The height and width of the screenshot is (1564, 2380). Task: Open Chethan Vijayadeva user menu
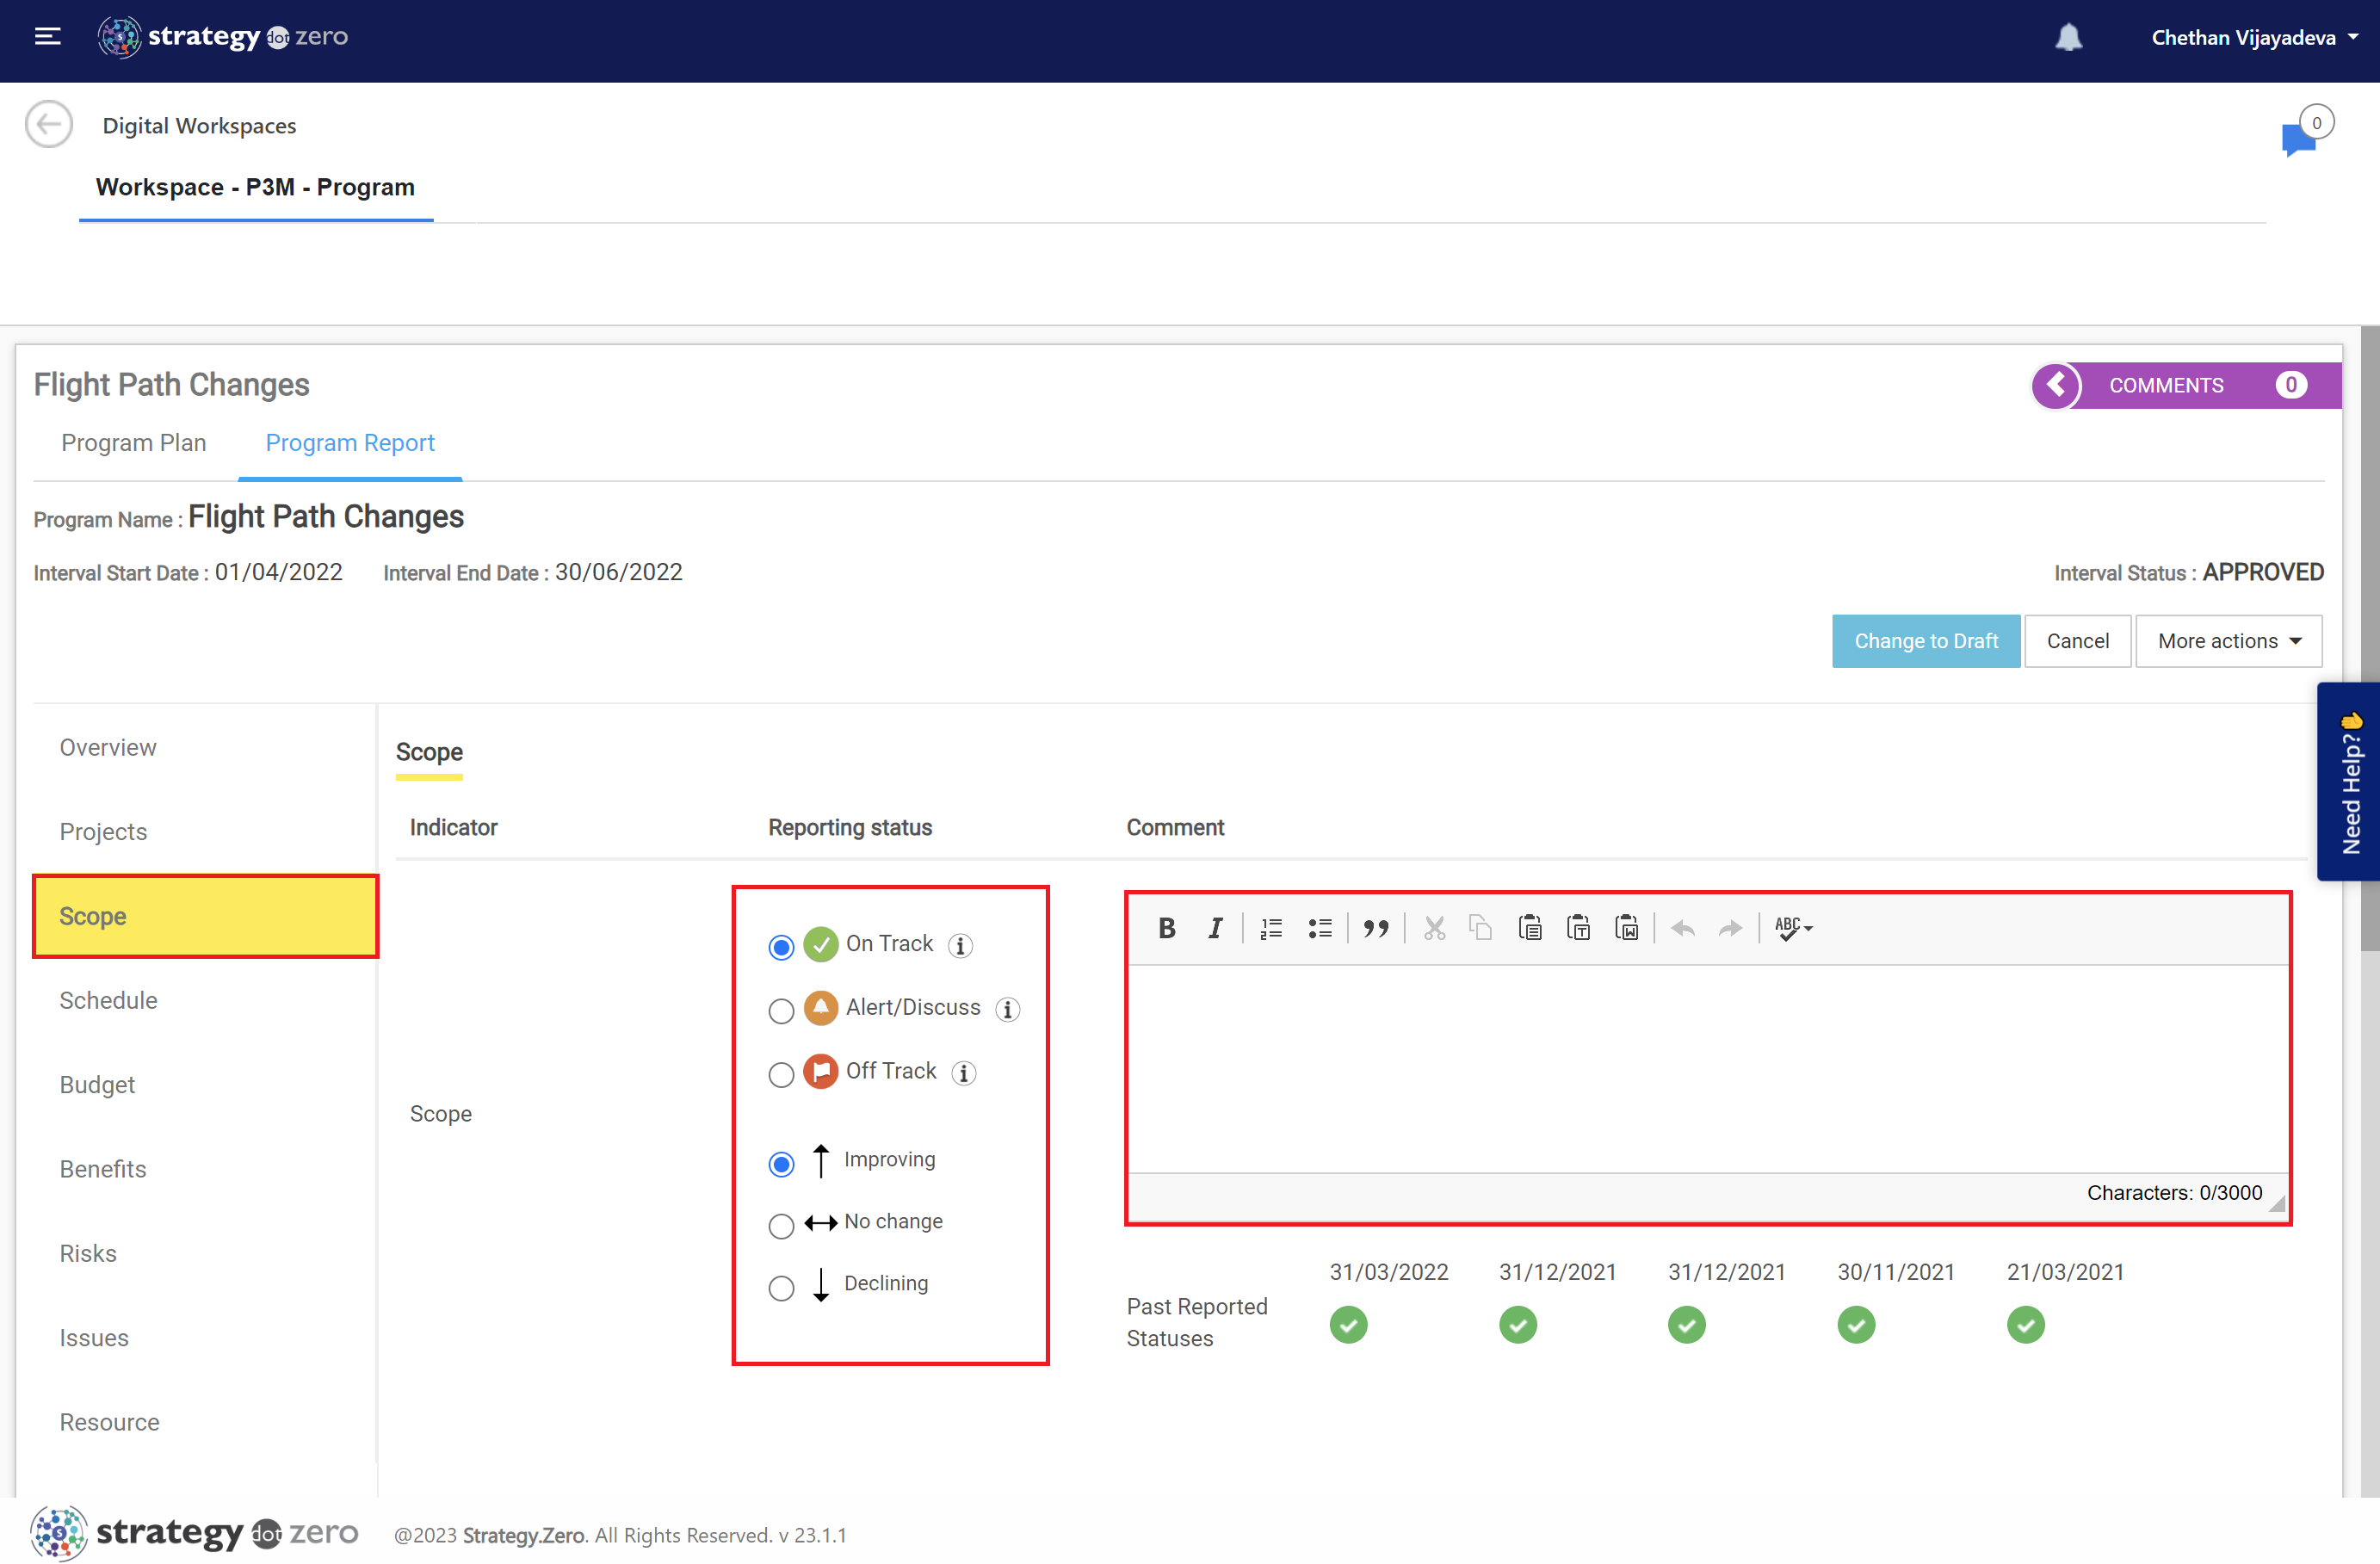pyautogui.click(x=2254, y=38)
